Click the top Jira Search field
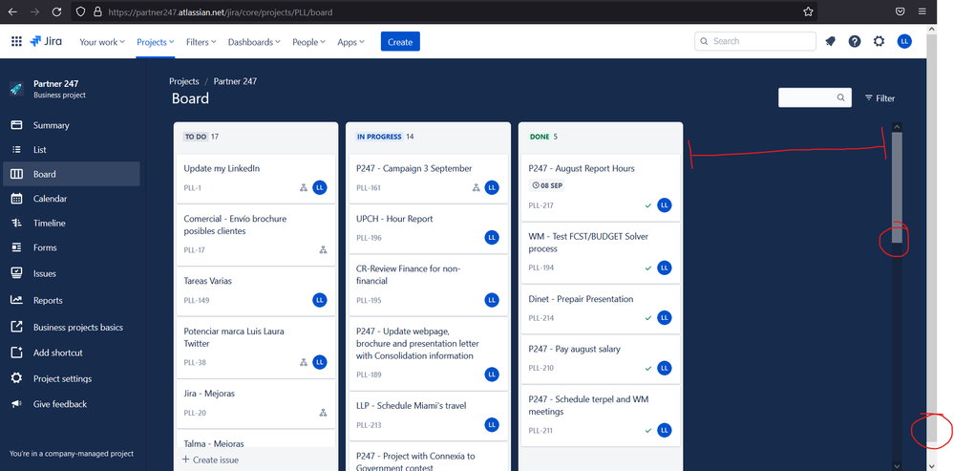The image size is (954, 471). [x=755, y=41]
